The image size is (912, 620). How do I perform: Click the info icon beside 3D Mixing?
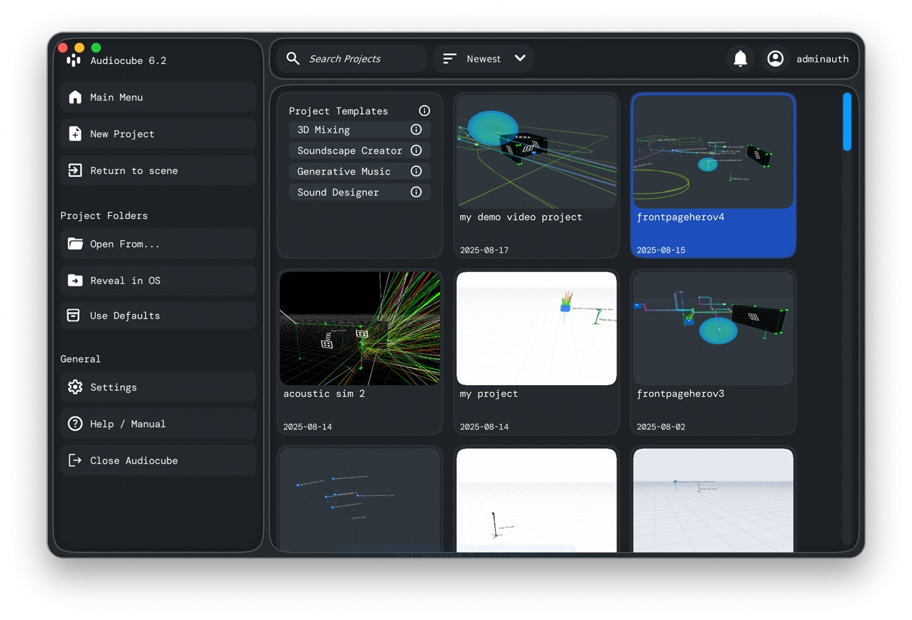tap(416, 130)
